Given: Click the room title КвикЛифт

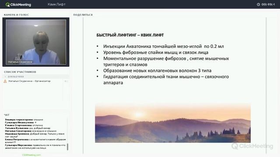Looking at the screenshot, I should click(x=56, y=4).
